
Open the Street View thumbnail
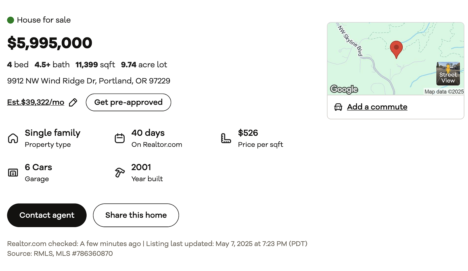click(x=448, y=74)
